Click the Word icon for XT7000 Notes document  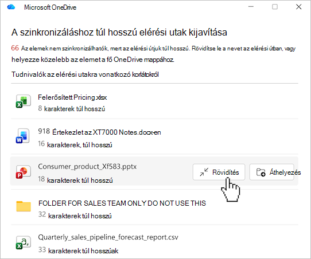[x=23, y=136]
